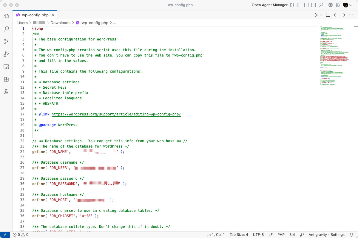Open the editor more actions ellipsis menu
The height and width of the screenshot is (238, 358).
351,15
